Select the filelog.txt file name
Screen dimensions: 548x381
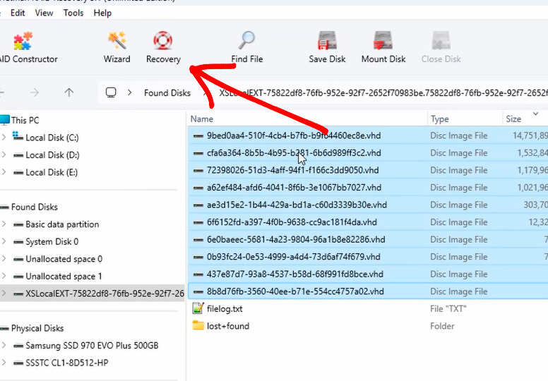point(225,309)
